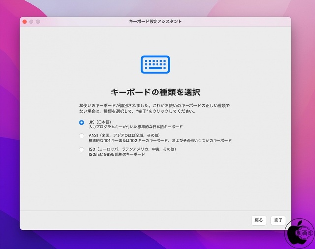Click the ISO/IEC 9995 規格 description
This screenshot has height=249, width=315.
click(116, 154)
